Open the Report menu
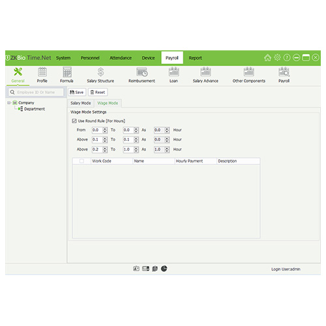The width and height of the screenshot is (326, 326). tap(195, 58)
